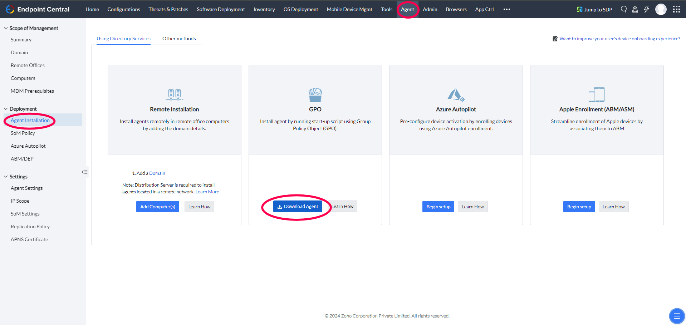Collapse the sidebar with the arrow icon

pos(84,172)
